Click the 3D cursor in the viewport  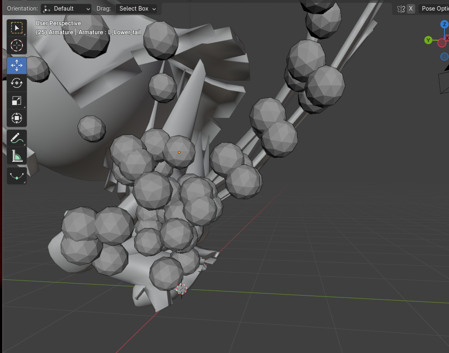(182, 289)
